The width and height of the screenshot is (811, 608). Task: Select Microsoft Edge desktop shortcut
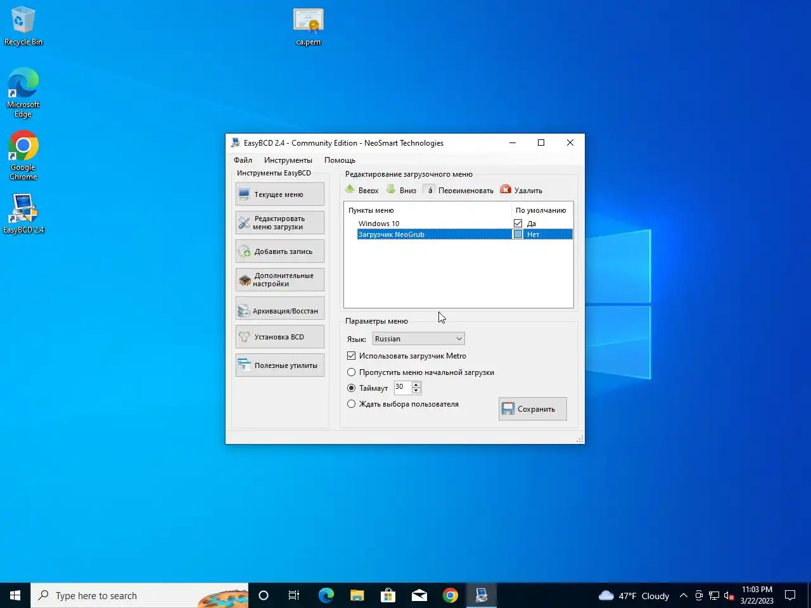tap(23, 92)
